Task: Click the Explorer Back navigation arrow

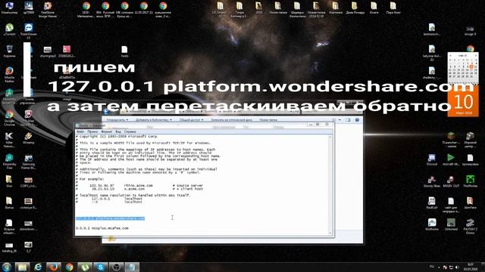Action: tap(106, 112)
